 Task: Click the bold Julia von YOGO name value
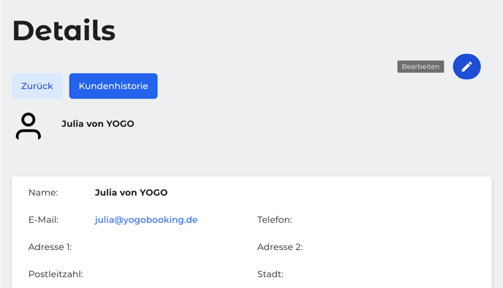131,192
